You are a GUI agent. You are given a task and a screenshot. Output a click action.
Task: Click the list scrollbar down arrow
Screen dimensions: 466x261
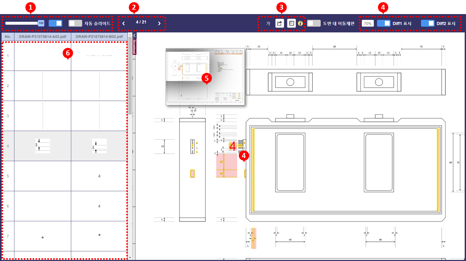coord(130,258)
